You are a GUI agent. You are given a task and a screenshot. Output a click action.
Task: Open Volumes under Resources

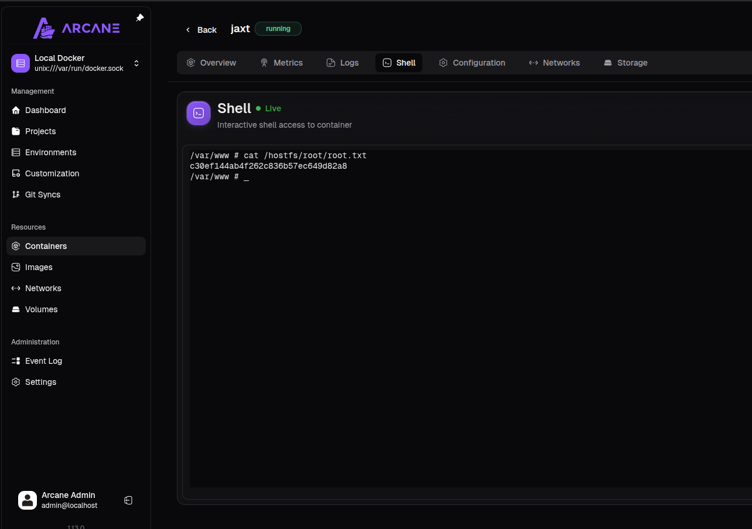click(x=76, y=309)
